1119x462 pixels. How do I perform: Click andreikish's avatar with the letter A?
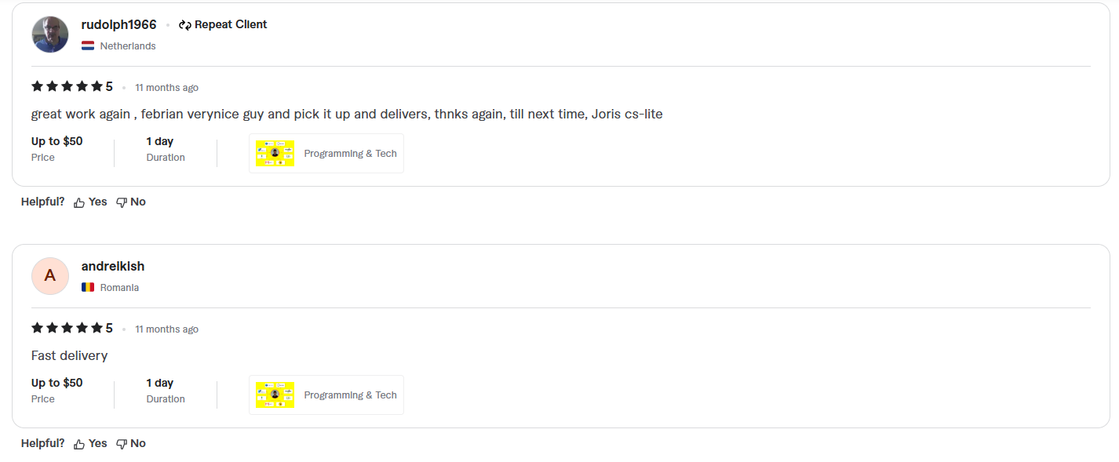coord(49,276)
